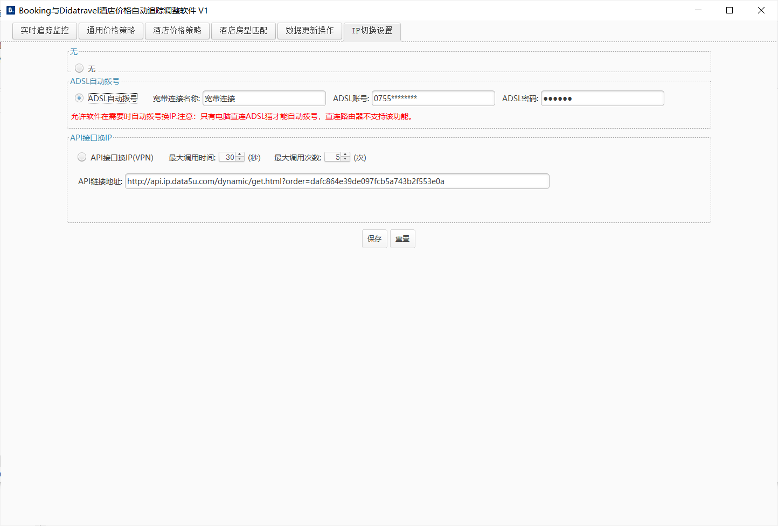This screenshot has height=526, width=778.
Task: Select the IP切换设置 tab
Action: (372, 31)
